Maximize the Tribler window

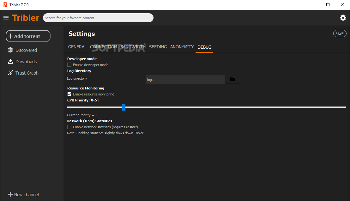(328, 5)
